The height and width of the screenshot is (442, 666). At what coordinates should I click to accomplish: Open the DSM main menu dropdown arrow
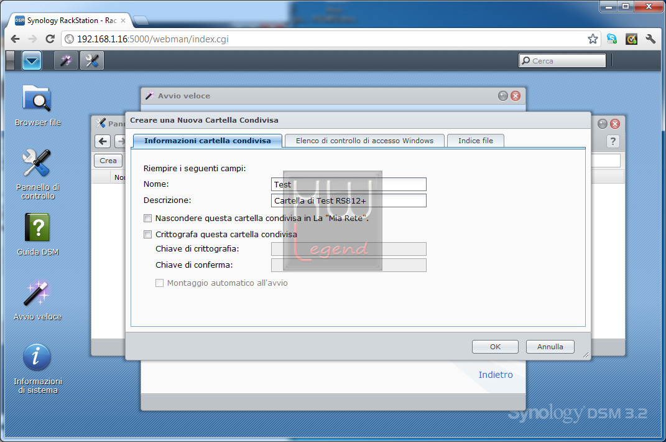coord(32,60)
